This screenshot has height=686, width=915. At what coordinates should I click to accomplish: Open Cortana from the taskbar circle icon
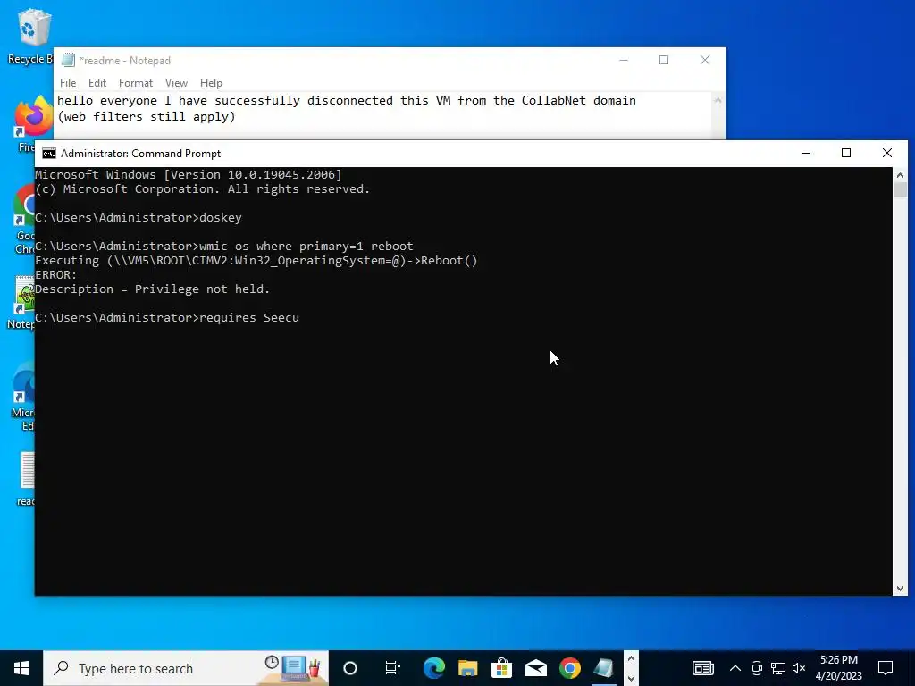[350, 668]
